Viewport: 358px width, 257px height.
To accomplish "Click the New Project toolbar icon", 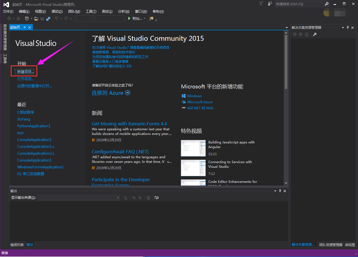I will point(27,18).
